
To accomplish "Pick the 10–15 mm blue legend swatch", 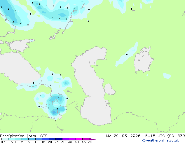I will [x=39, y=139].
